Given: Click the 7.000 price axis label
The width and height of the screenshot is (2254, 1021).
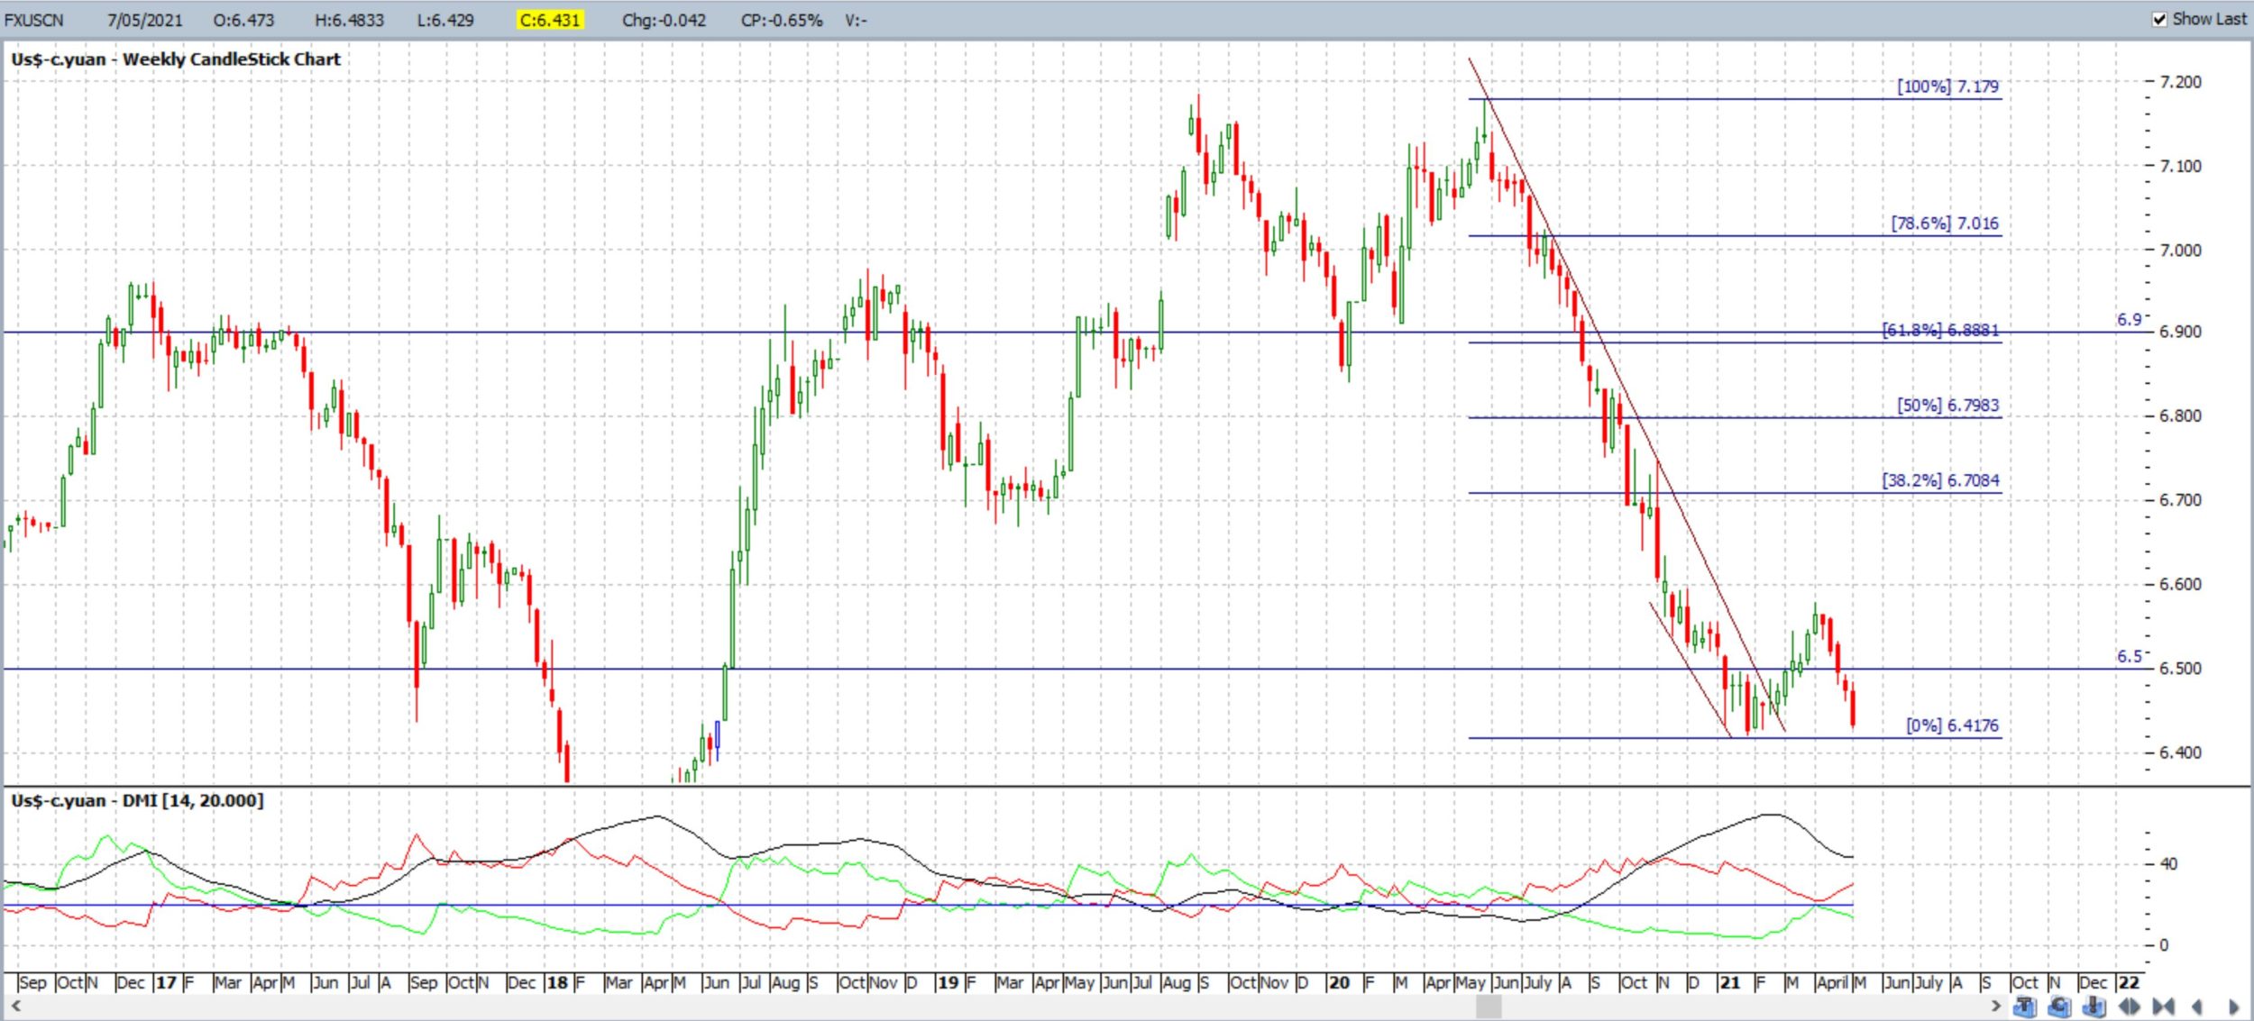Looking at the screenshot, I should click(2180, 250).
